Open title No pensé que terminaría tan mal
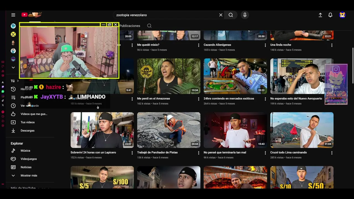The image size is (354, 199). 225,152
